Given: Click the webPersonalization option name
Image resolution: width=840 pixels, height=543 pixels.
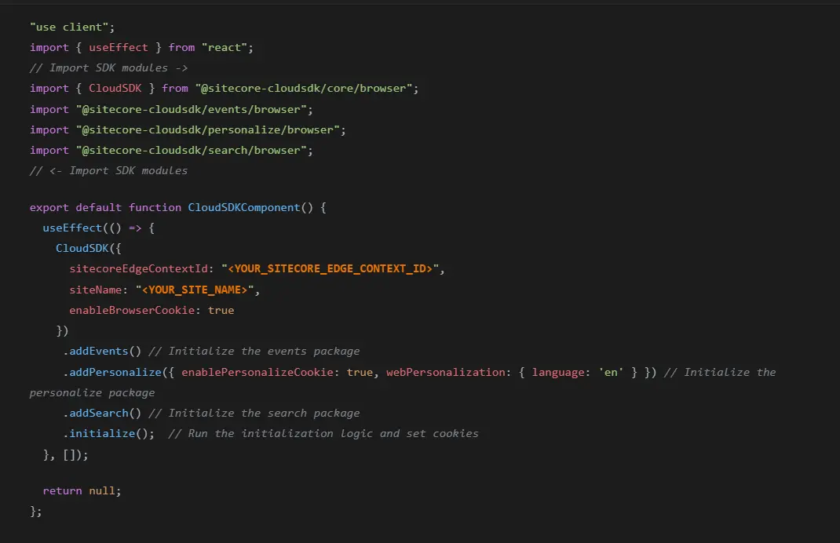Looking at the screenshot, I should [x=446, y=372].
